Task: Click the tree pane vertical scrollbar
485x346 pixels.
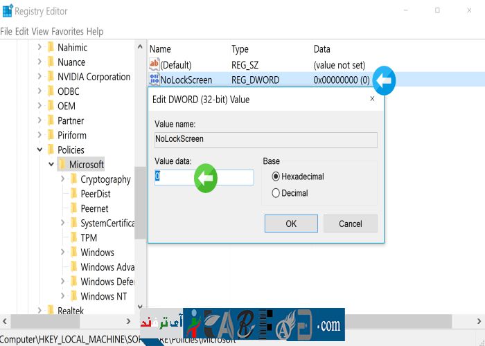Action: tap(141, 208)
